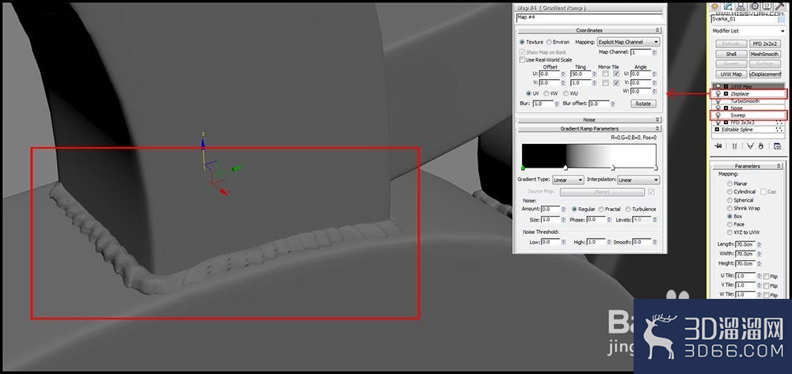Toggle lightbulb for FFD 3x3x3 modifier

(718, 123)
